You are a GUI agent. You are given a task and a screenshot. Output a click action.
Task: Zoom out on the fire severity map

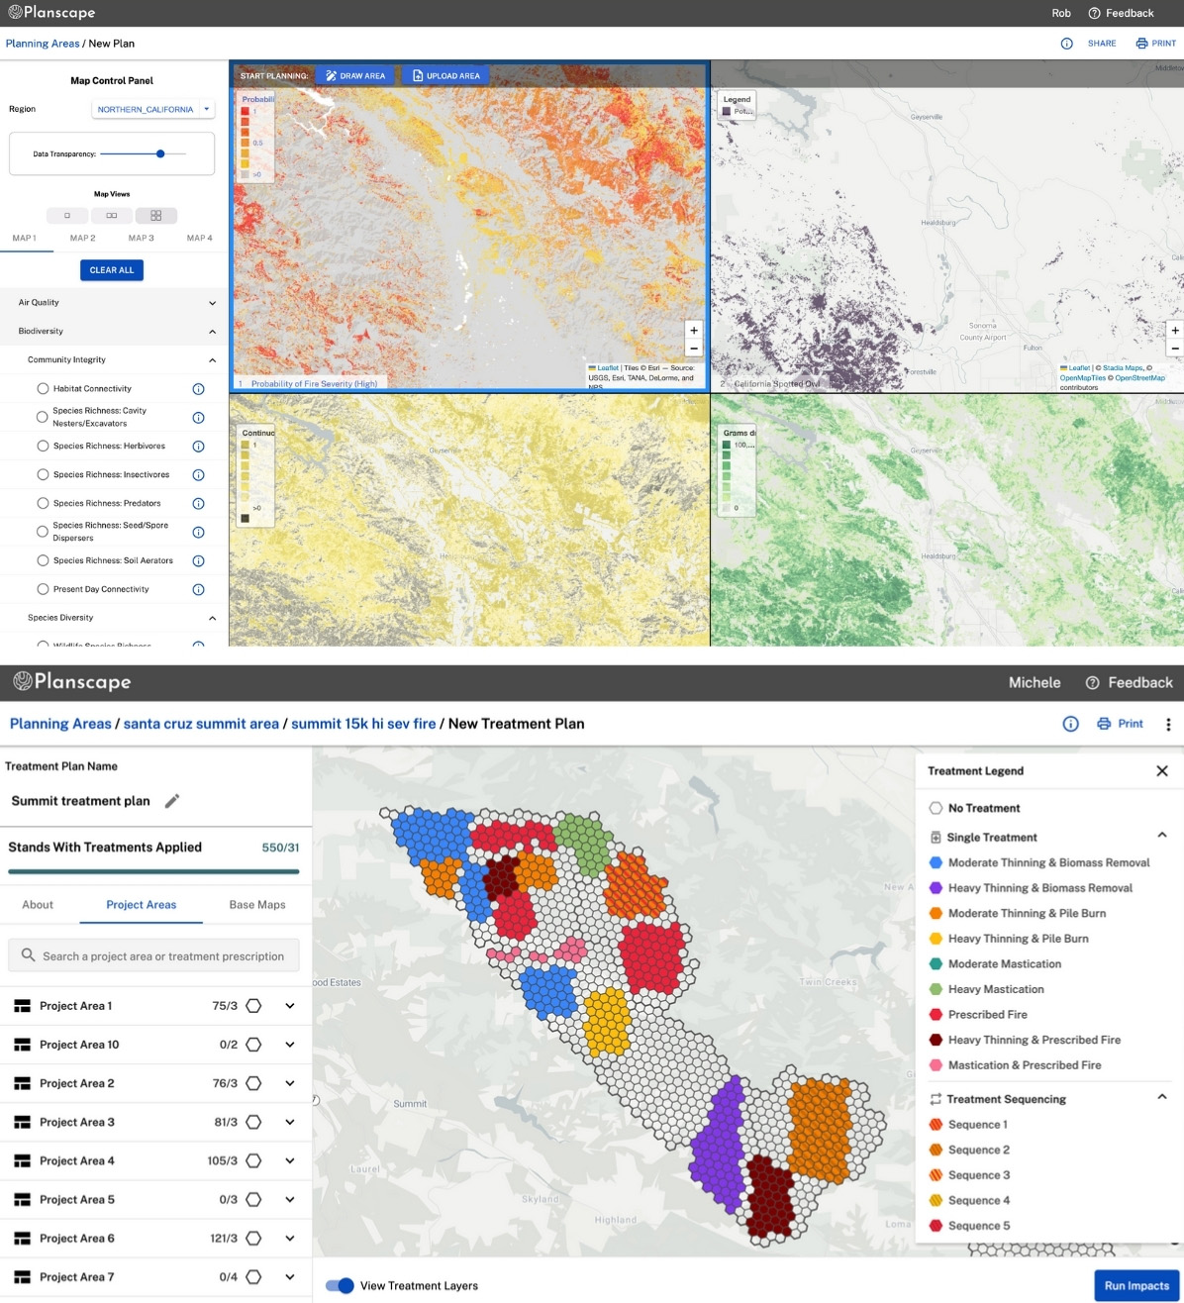(694, 349)
